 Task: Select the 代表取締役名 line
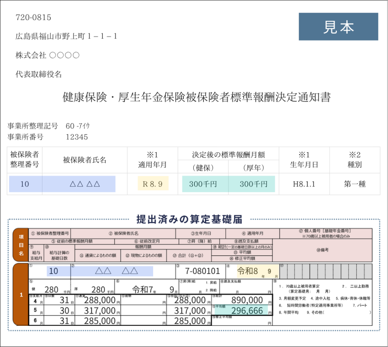pyautogui.click(x=39, y=74)
